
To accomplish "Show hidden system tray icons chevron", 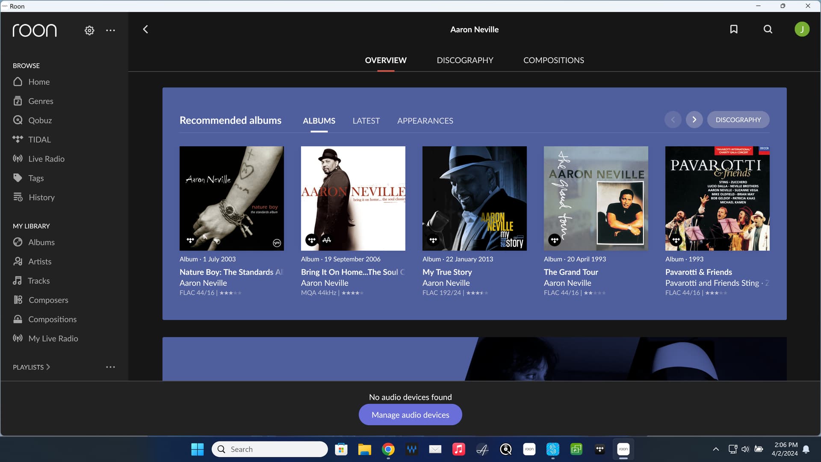I will click(715, 449).
